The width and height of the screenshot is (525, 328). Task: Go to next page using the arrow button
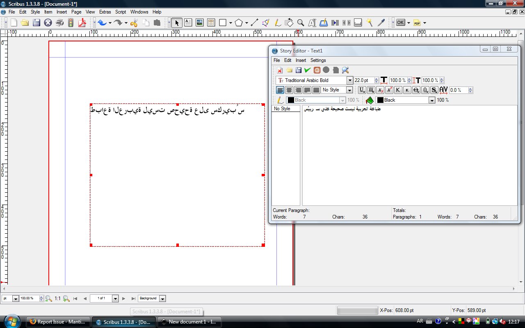tap(124, 298)
